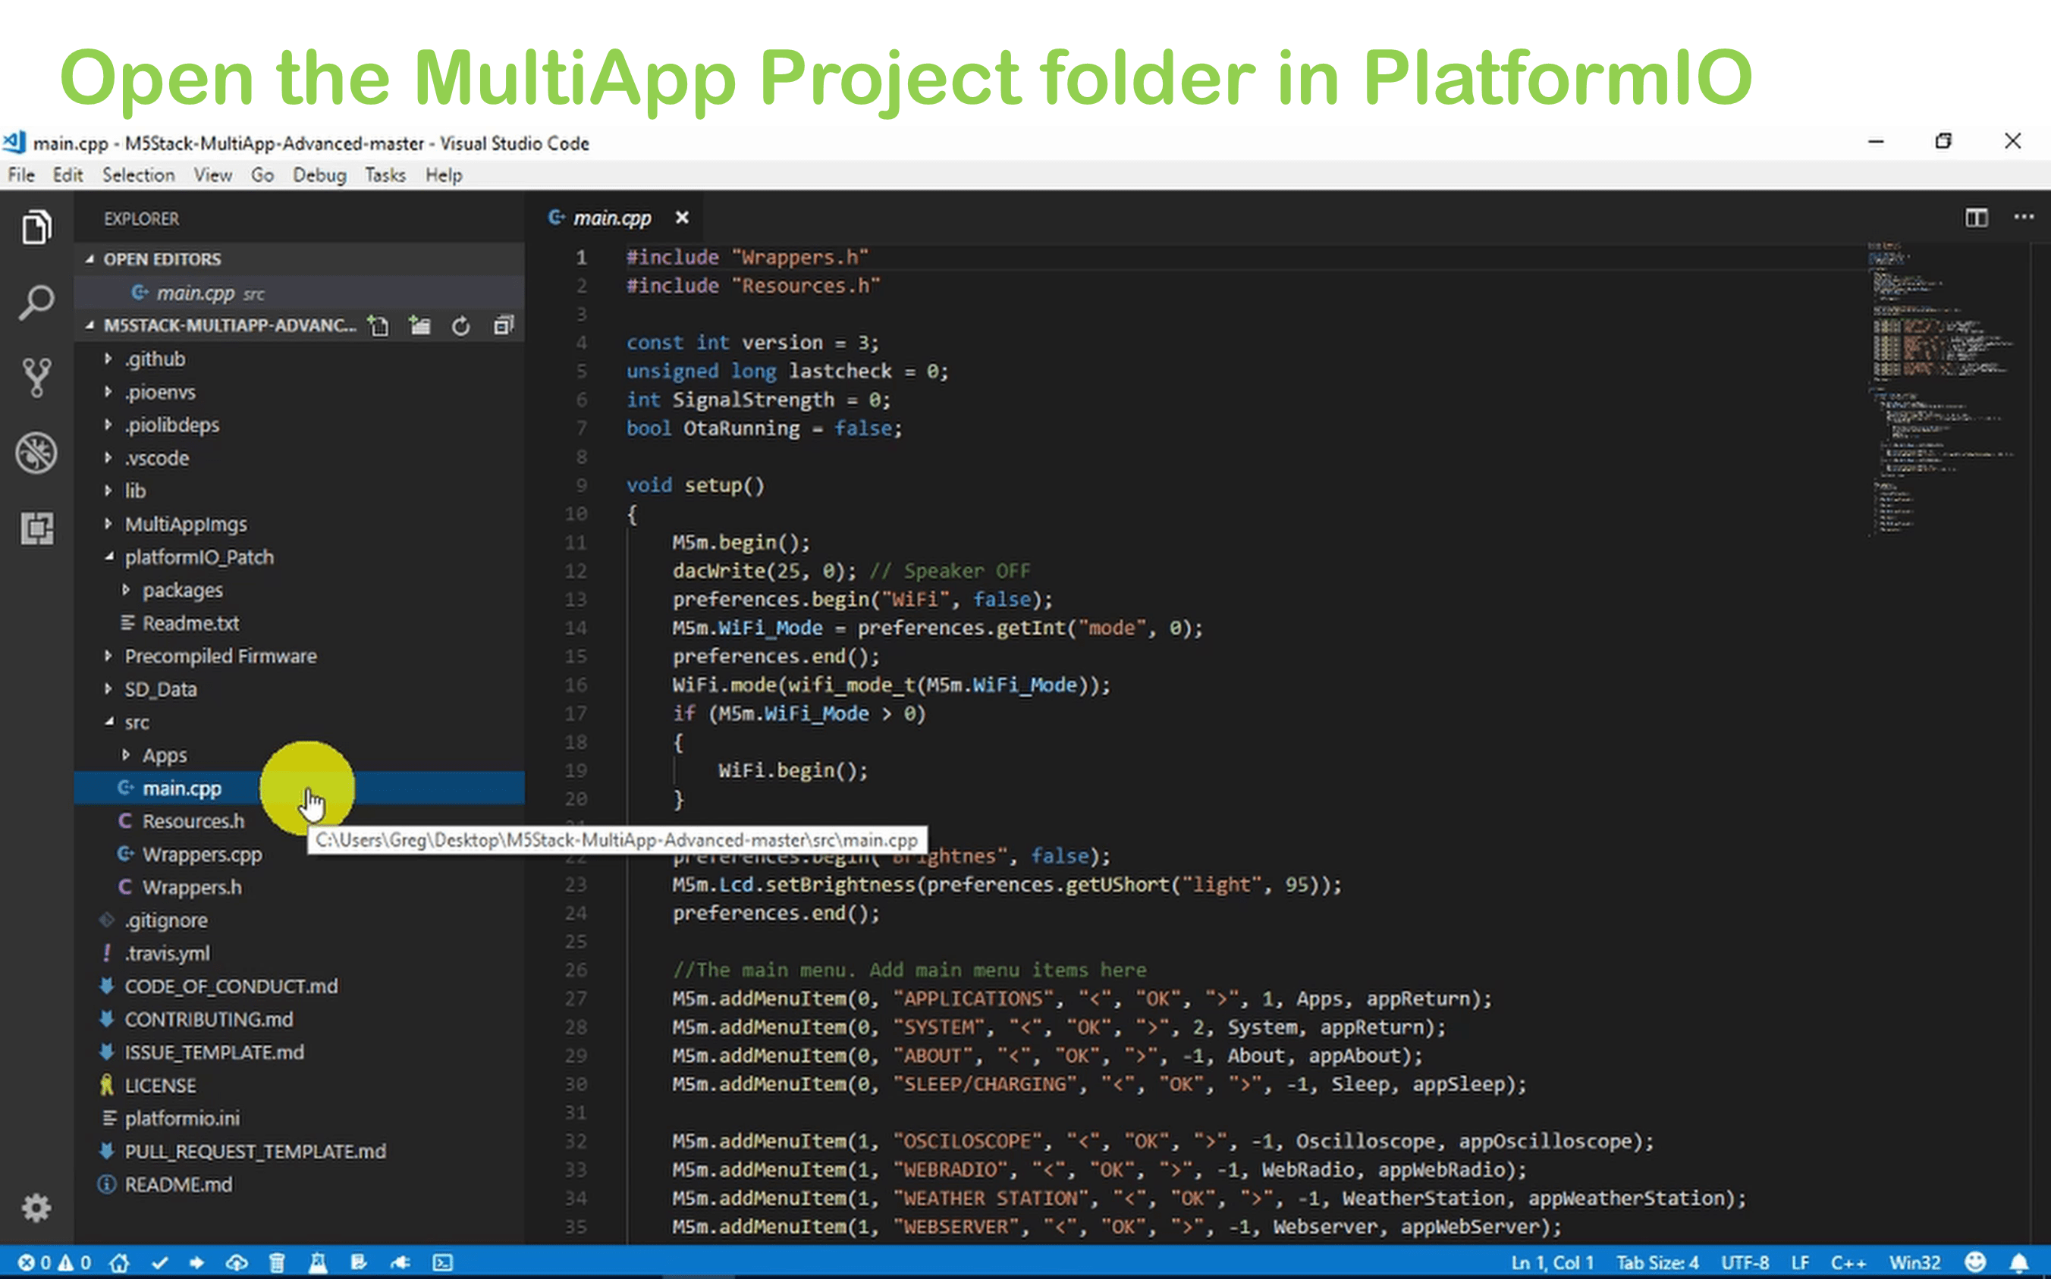This screenshot has height=1279, width=2051.
Task: Click the New File icon in explorer
Action: (378, 326)
